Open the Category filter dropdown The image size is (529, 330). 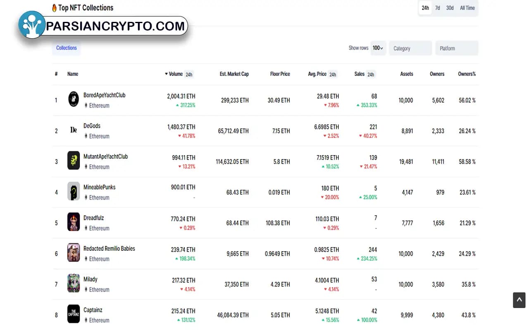(x=410, y=48)
